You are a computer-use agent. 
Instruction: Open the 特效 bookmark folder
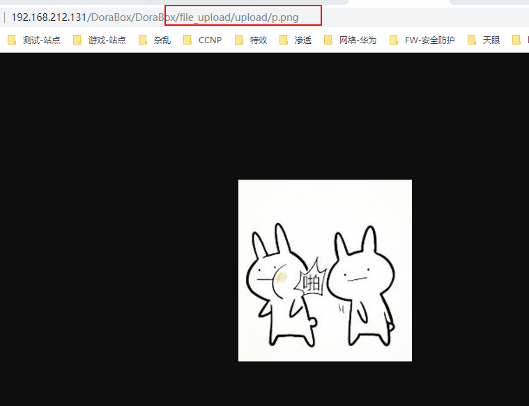251,40
